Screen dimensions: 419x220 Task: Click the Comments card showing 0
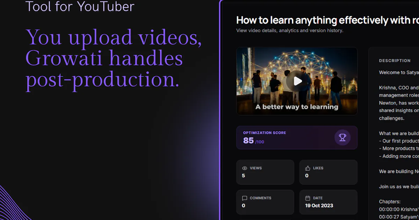(265, 202)
